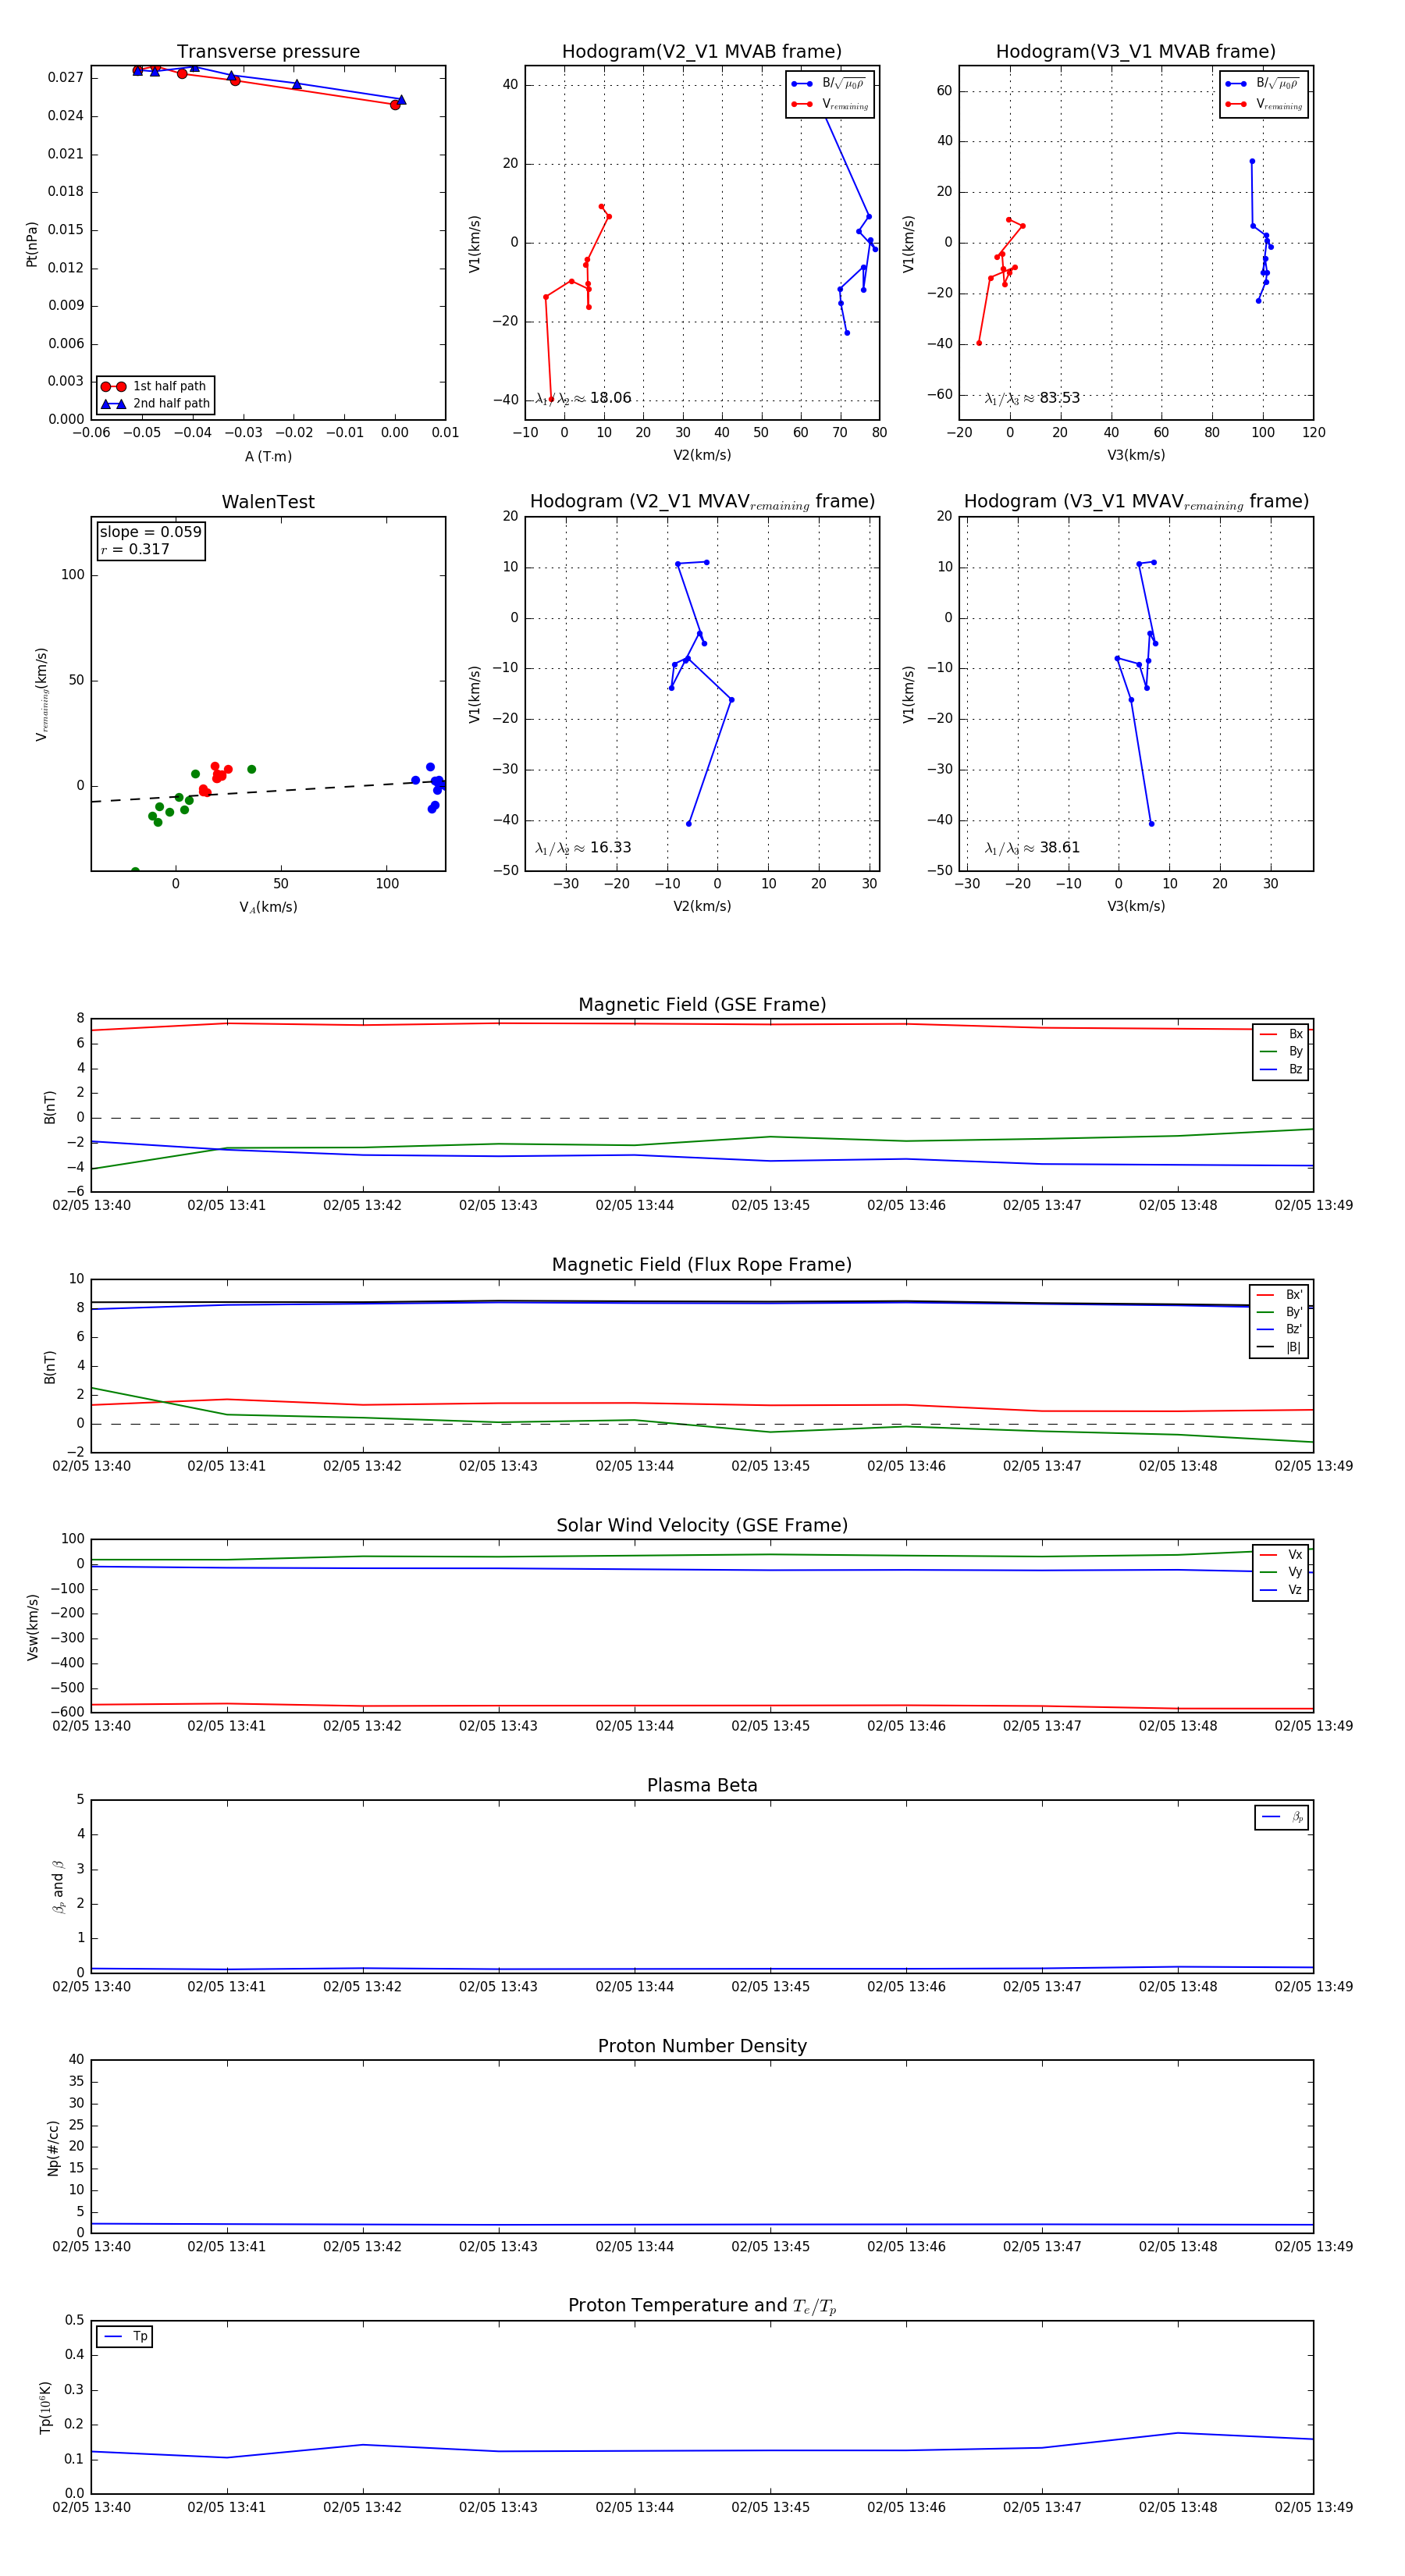Click the V remaining legend entry in V2_V1 MVAB hodogram

tap(830, 104)
